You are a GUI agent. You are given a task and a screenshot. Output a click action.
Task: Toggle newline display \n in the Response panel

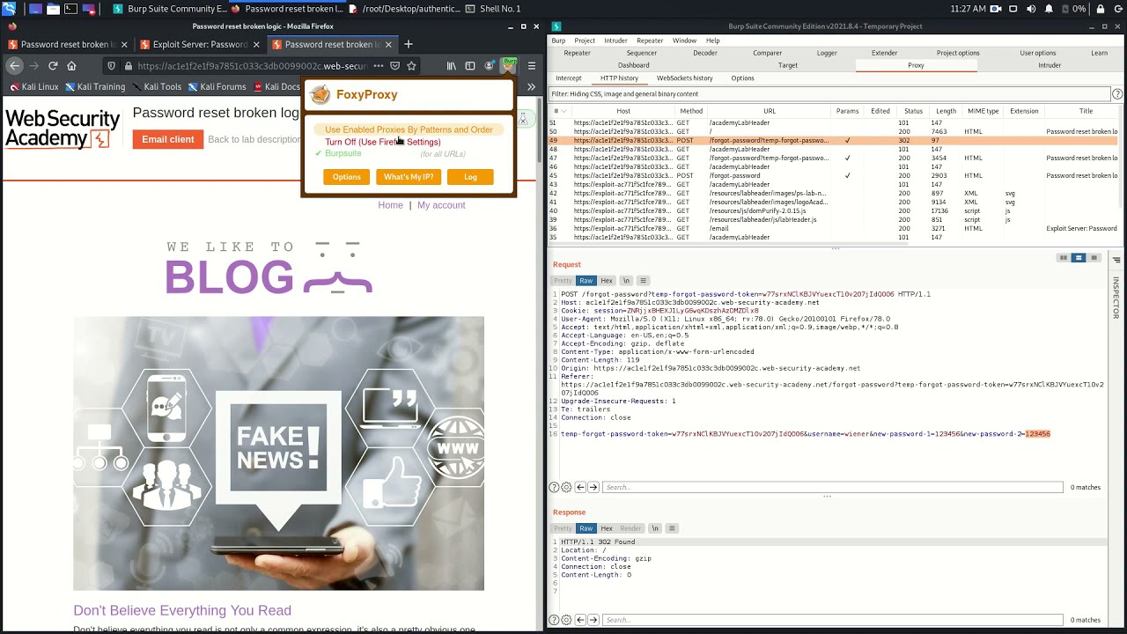pos(654,528)
